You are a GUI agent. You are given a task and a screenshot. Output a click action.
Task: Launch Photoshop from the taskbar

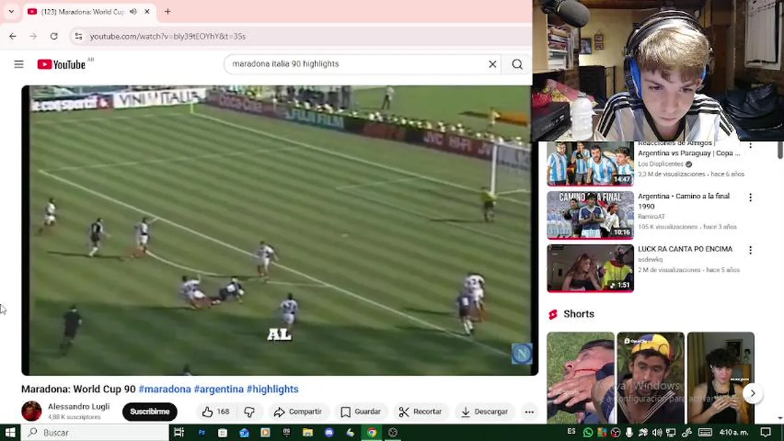[201, 432]
